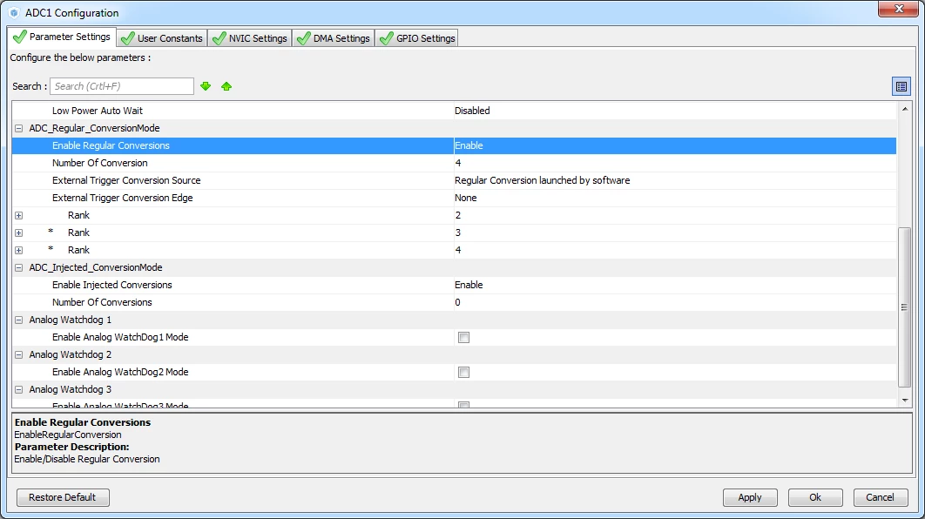The height and width of the screenshot is (519, 925).
Task: Click the scrollbar down arrow
Action: (x=904, y=401)
